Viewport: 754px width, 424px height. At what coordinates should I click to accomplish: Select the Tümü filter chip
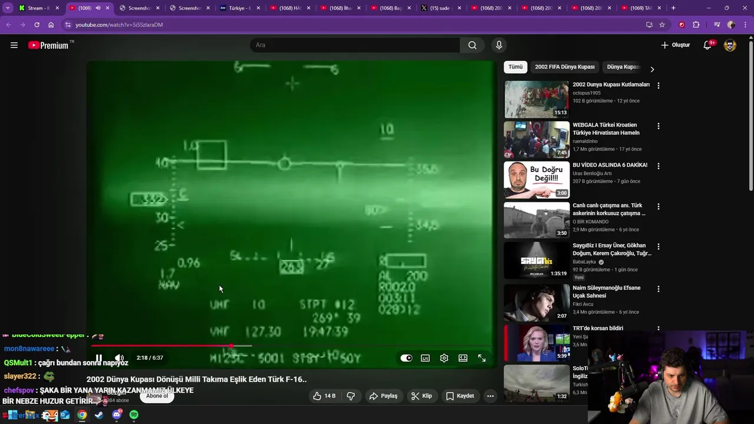pos(515,67)
